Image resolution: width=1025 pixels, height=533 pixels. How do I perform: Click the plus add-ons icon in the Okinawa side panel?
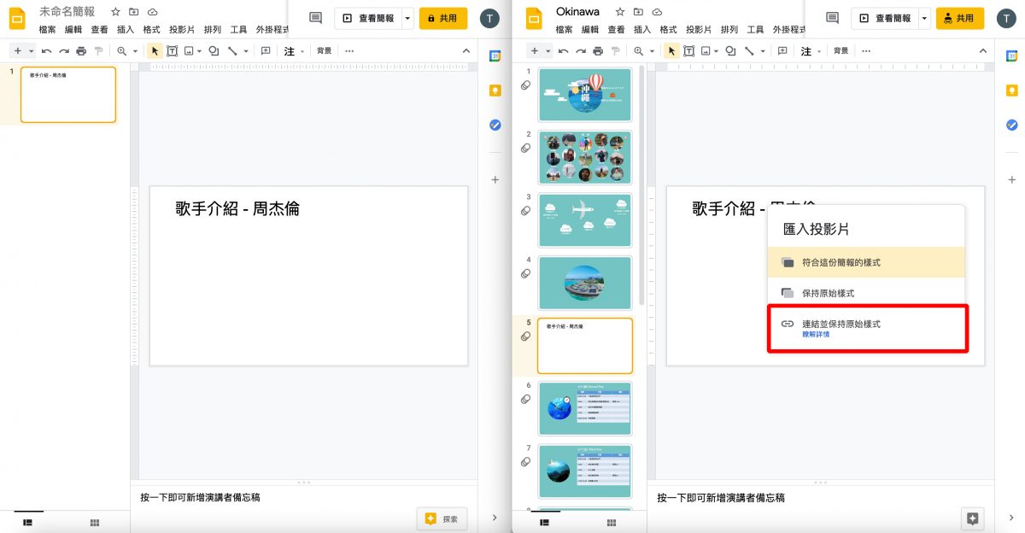pyautogui.click(x=1011, y=179)
